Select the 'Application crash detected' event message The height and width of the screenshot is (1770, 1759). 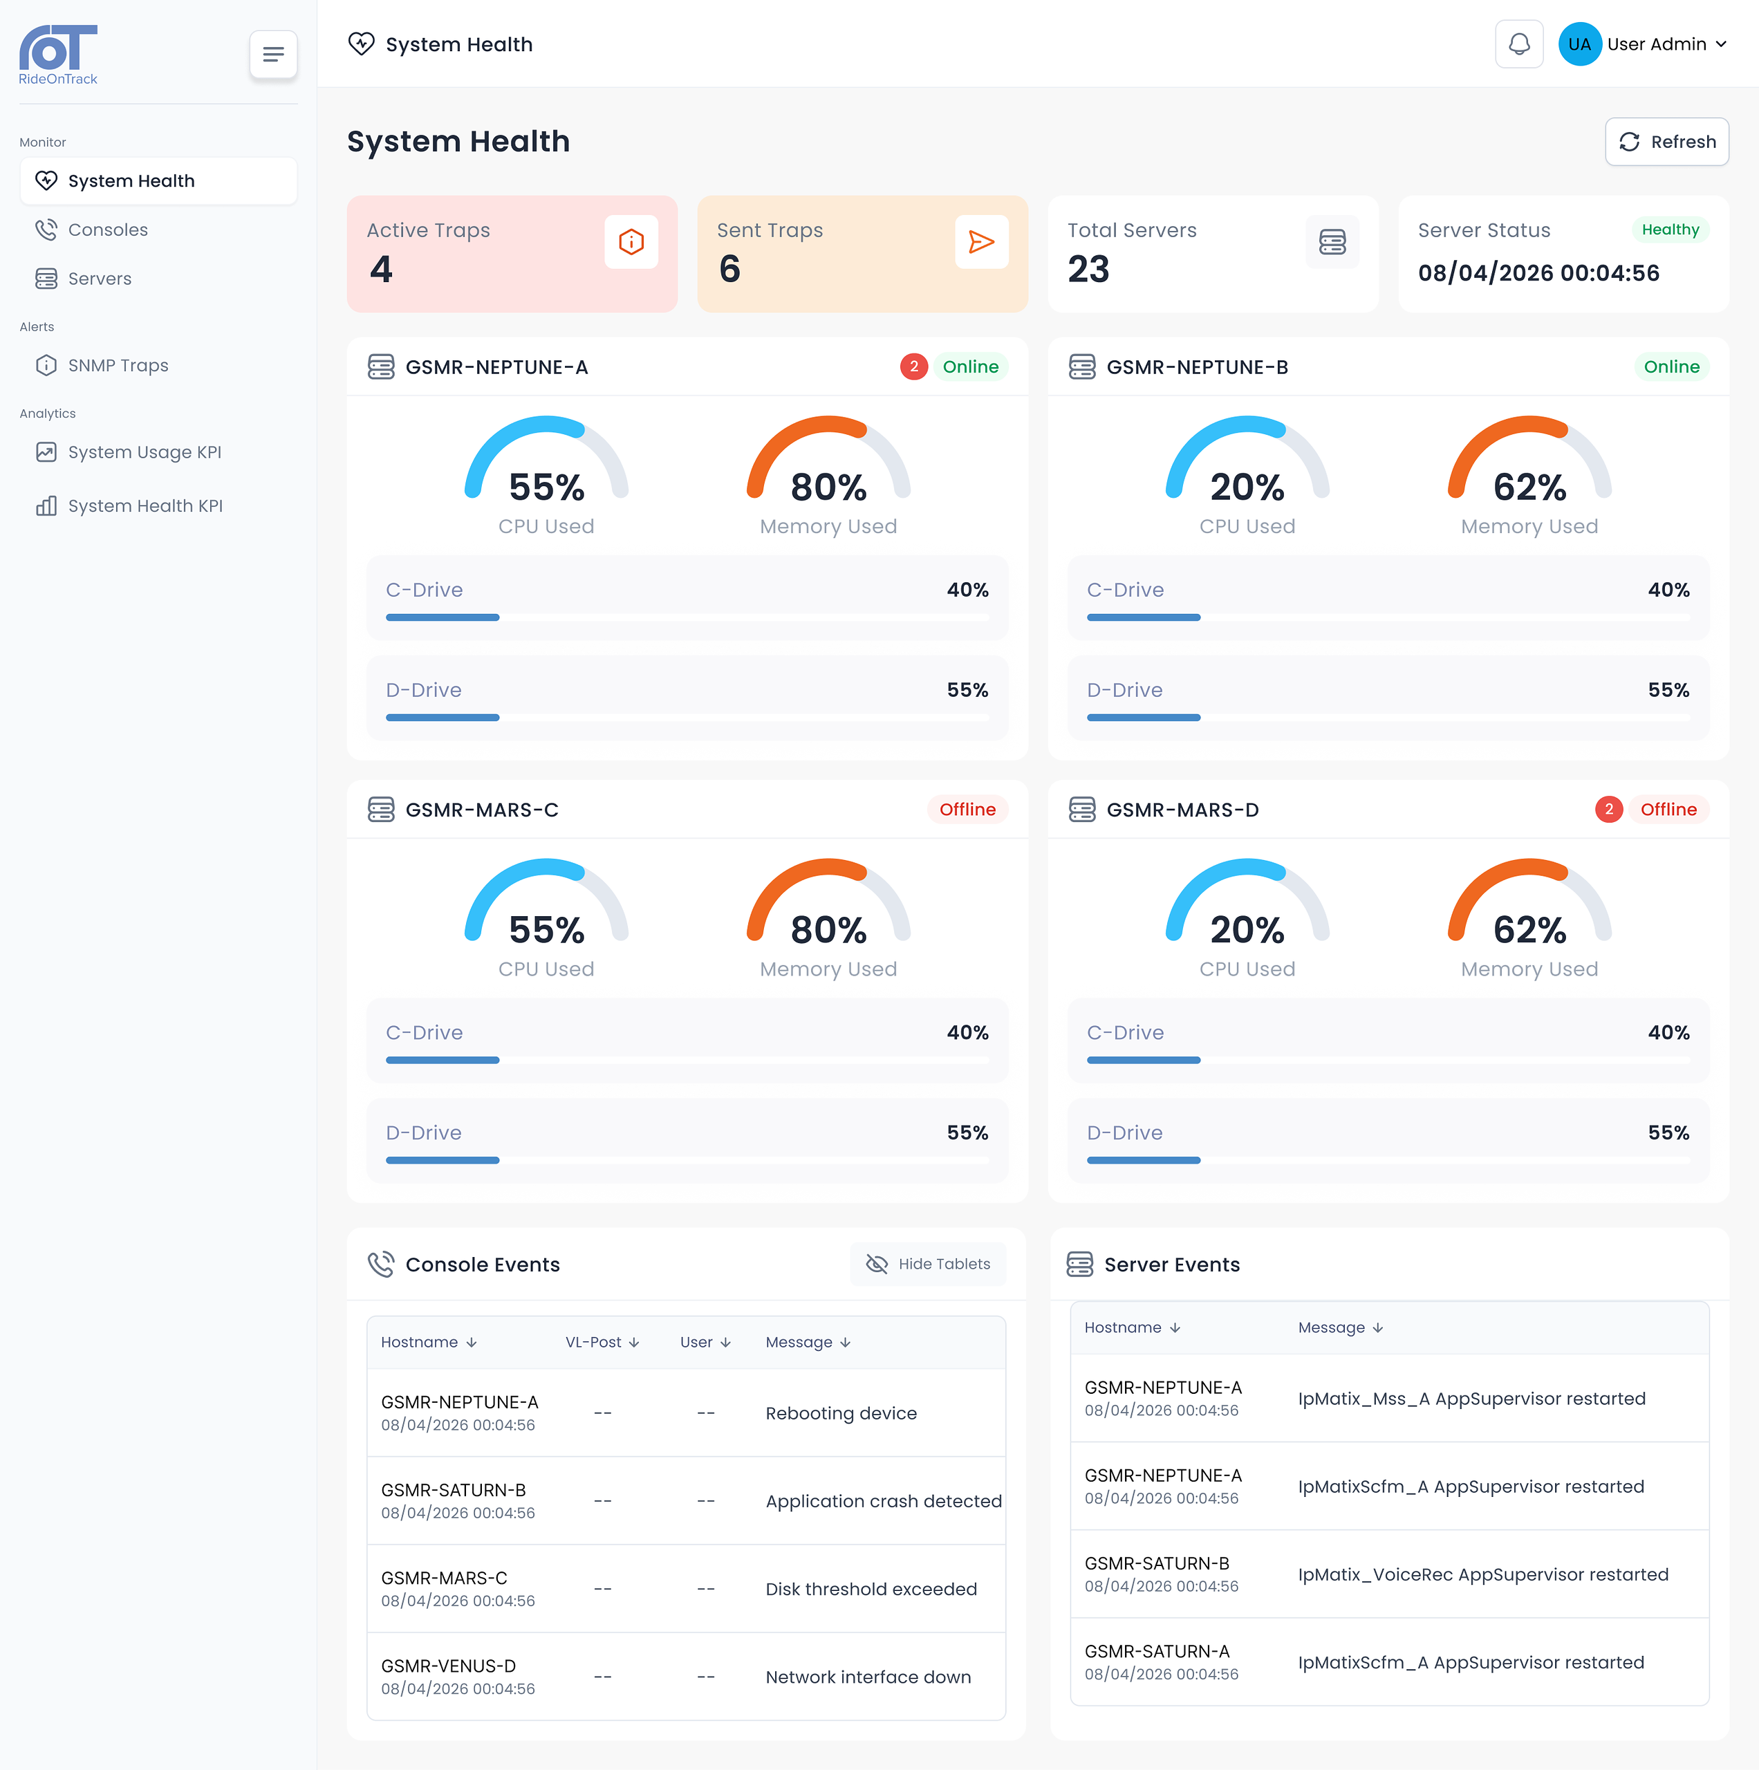pos(884,1502)
